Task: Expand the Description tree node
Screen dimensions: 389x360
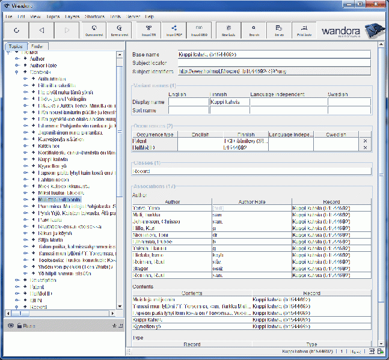Action: [x=17, y=280]
